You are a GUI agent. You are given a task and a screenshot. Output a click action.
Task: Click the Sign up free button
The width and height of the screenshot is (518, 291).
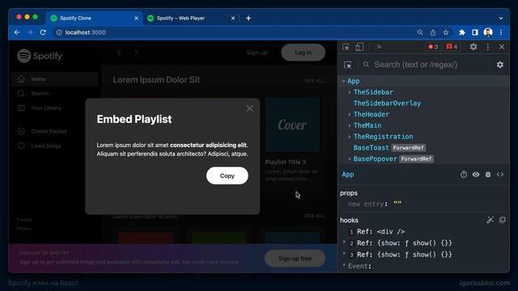click(295, 259)
